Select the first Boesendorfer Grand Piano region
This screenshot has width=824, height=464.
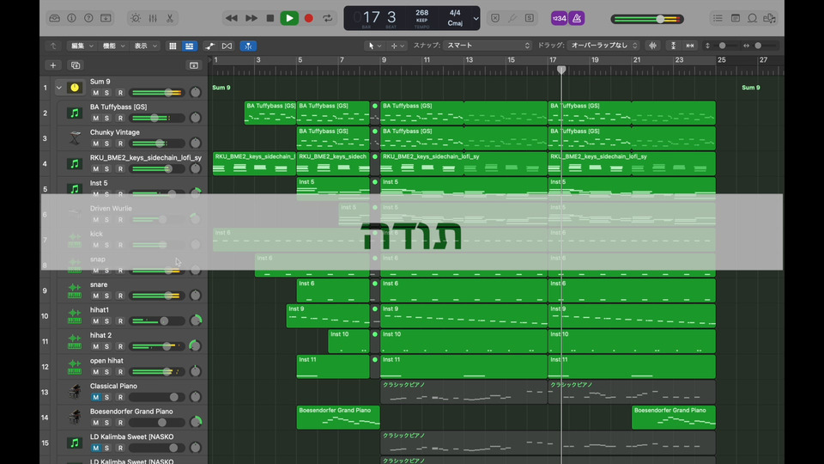(x=338, y=418)
